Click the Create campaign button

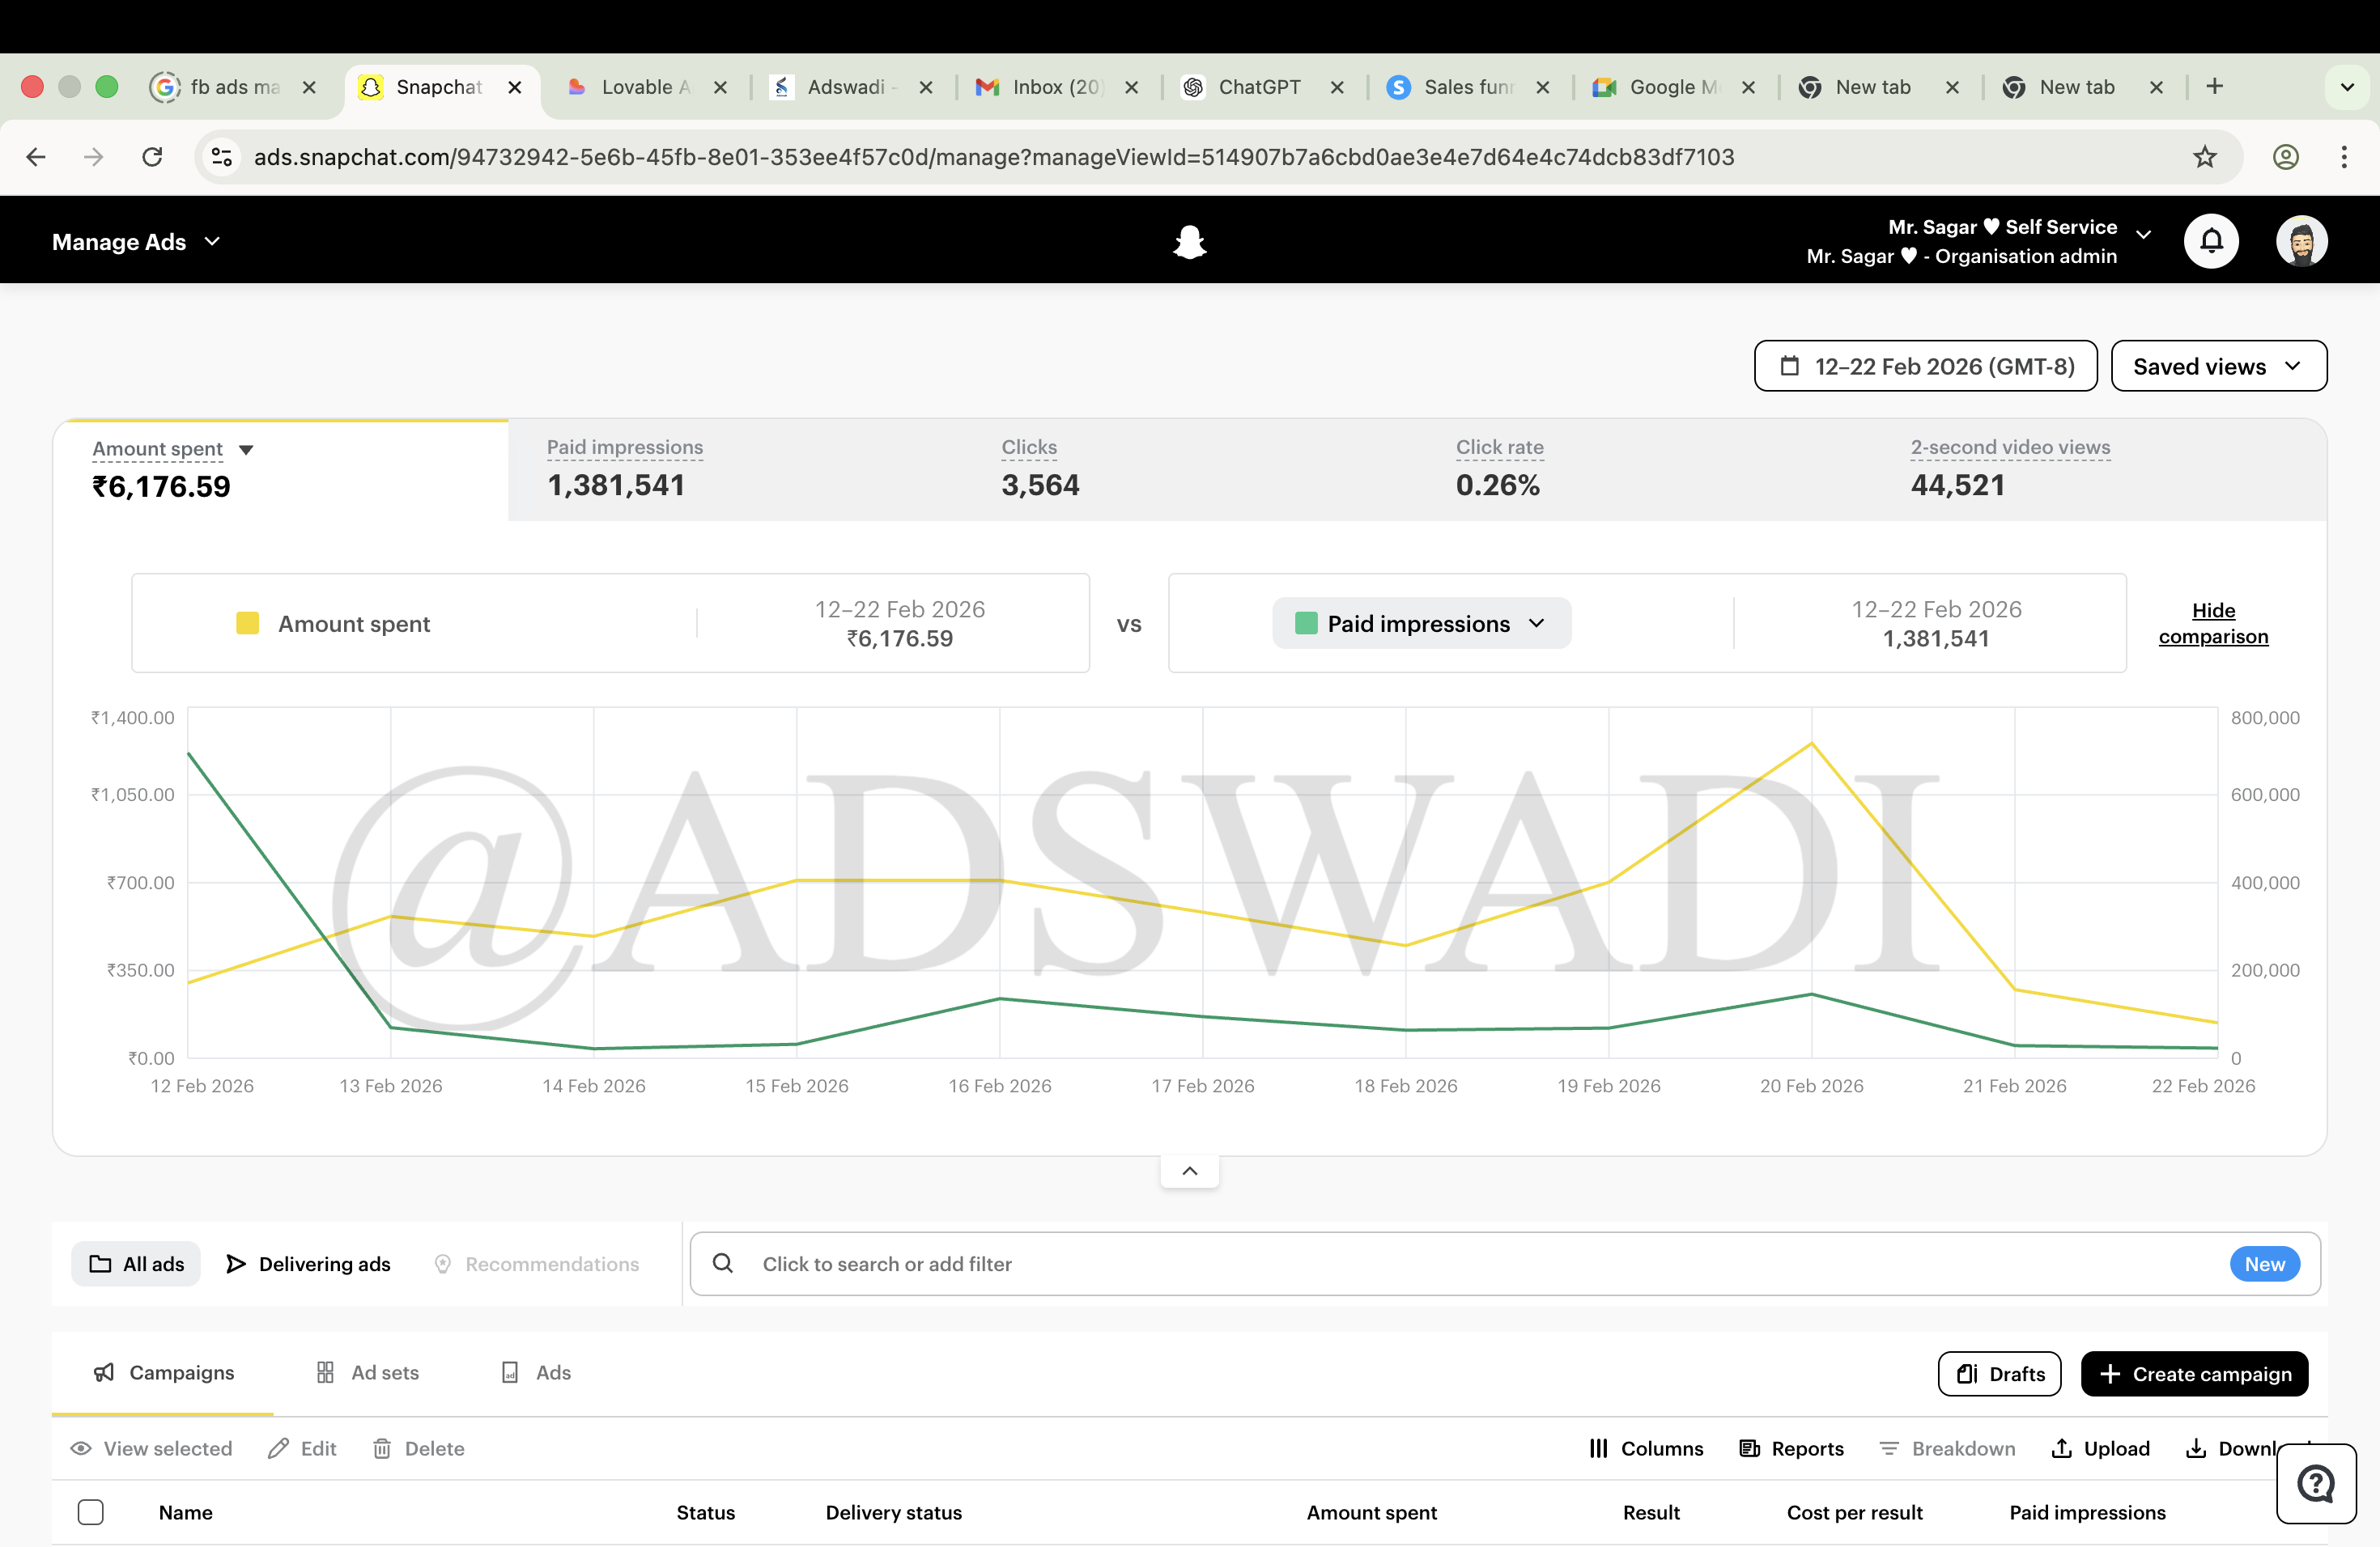2194,1373
